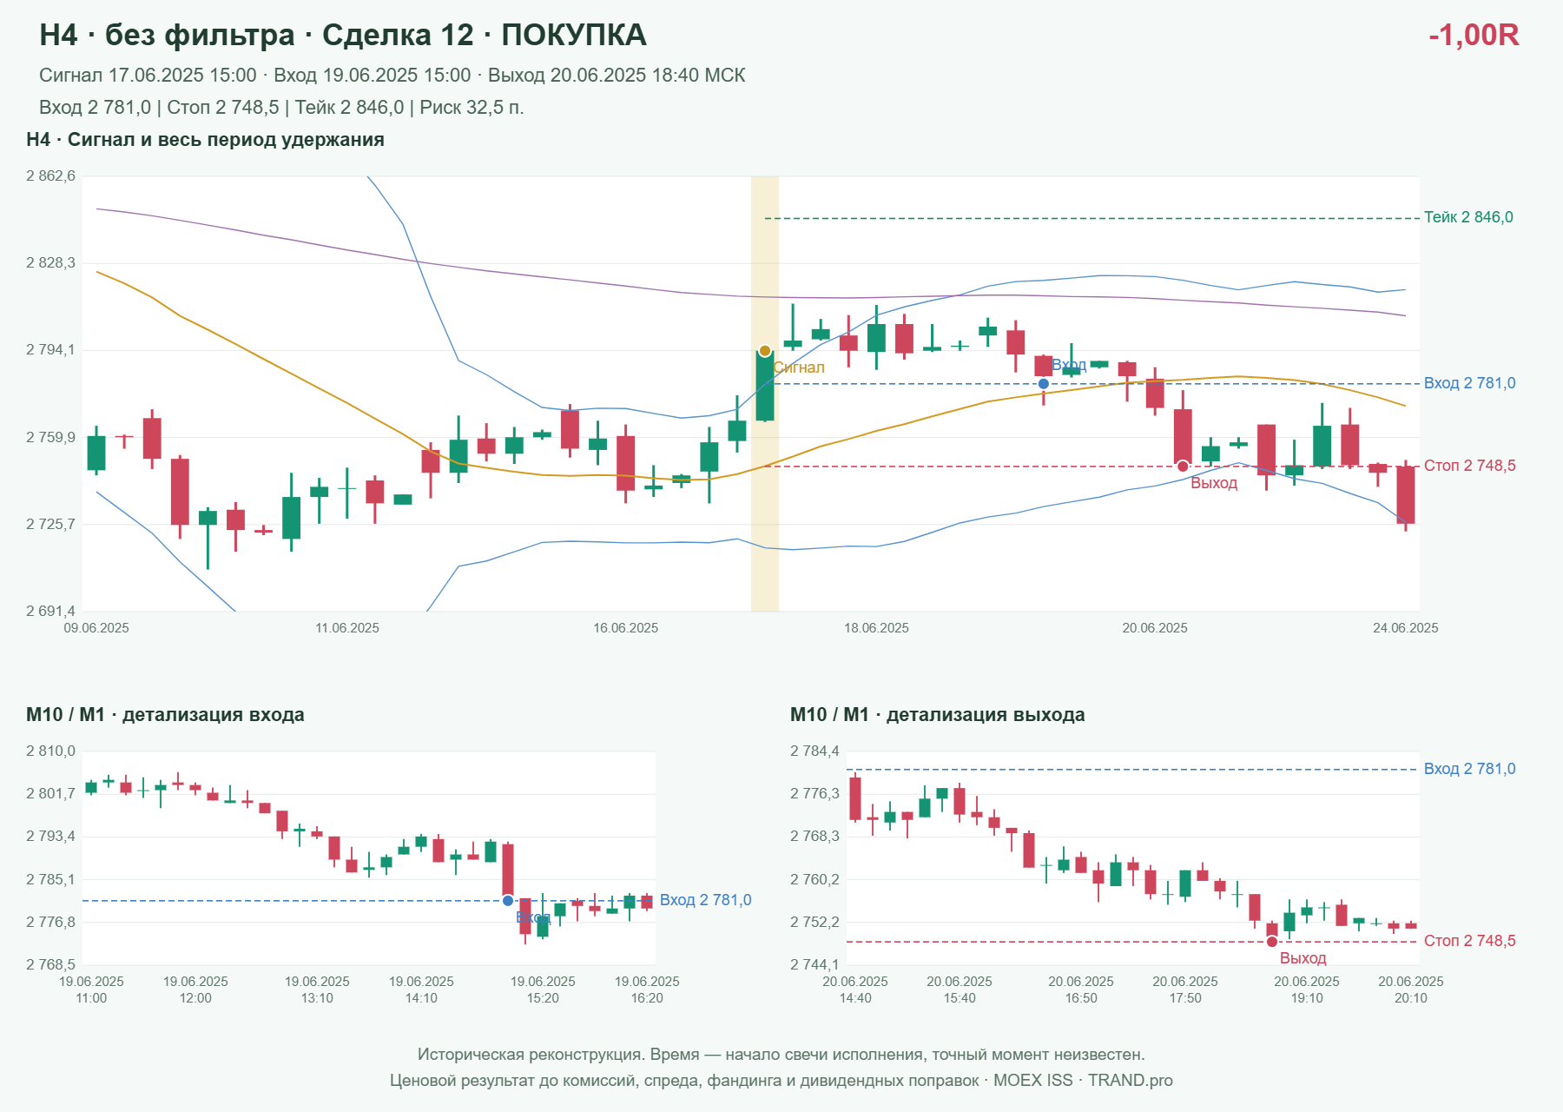
Task: Click the shaded signal candle highlight band
Action: [765, 394]
